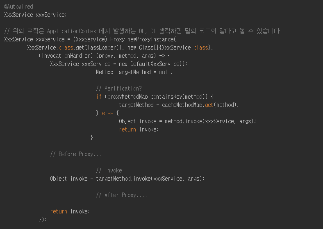Click the Korean comment line about ApplicationContext
Screen dimensions: 323x229
(x=143, y=31)
